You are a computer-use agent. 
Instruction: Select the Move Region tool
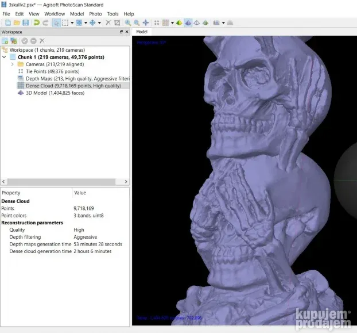pyautogui.click(x=79, y=23)
